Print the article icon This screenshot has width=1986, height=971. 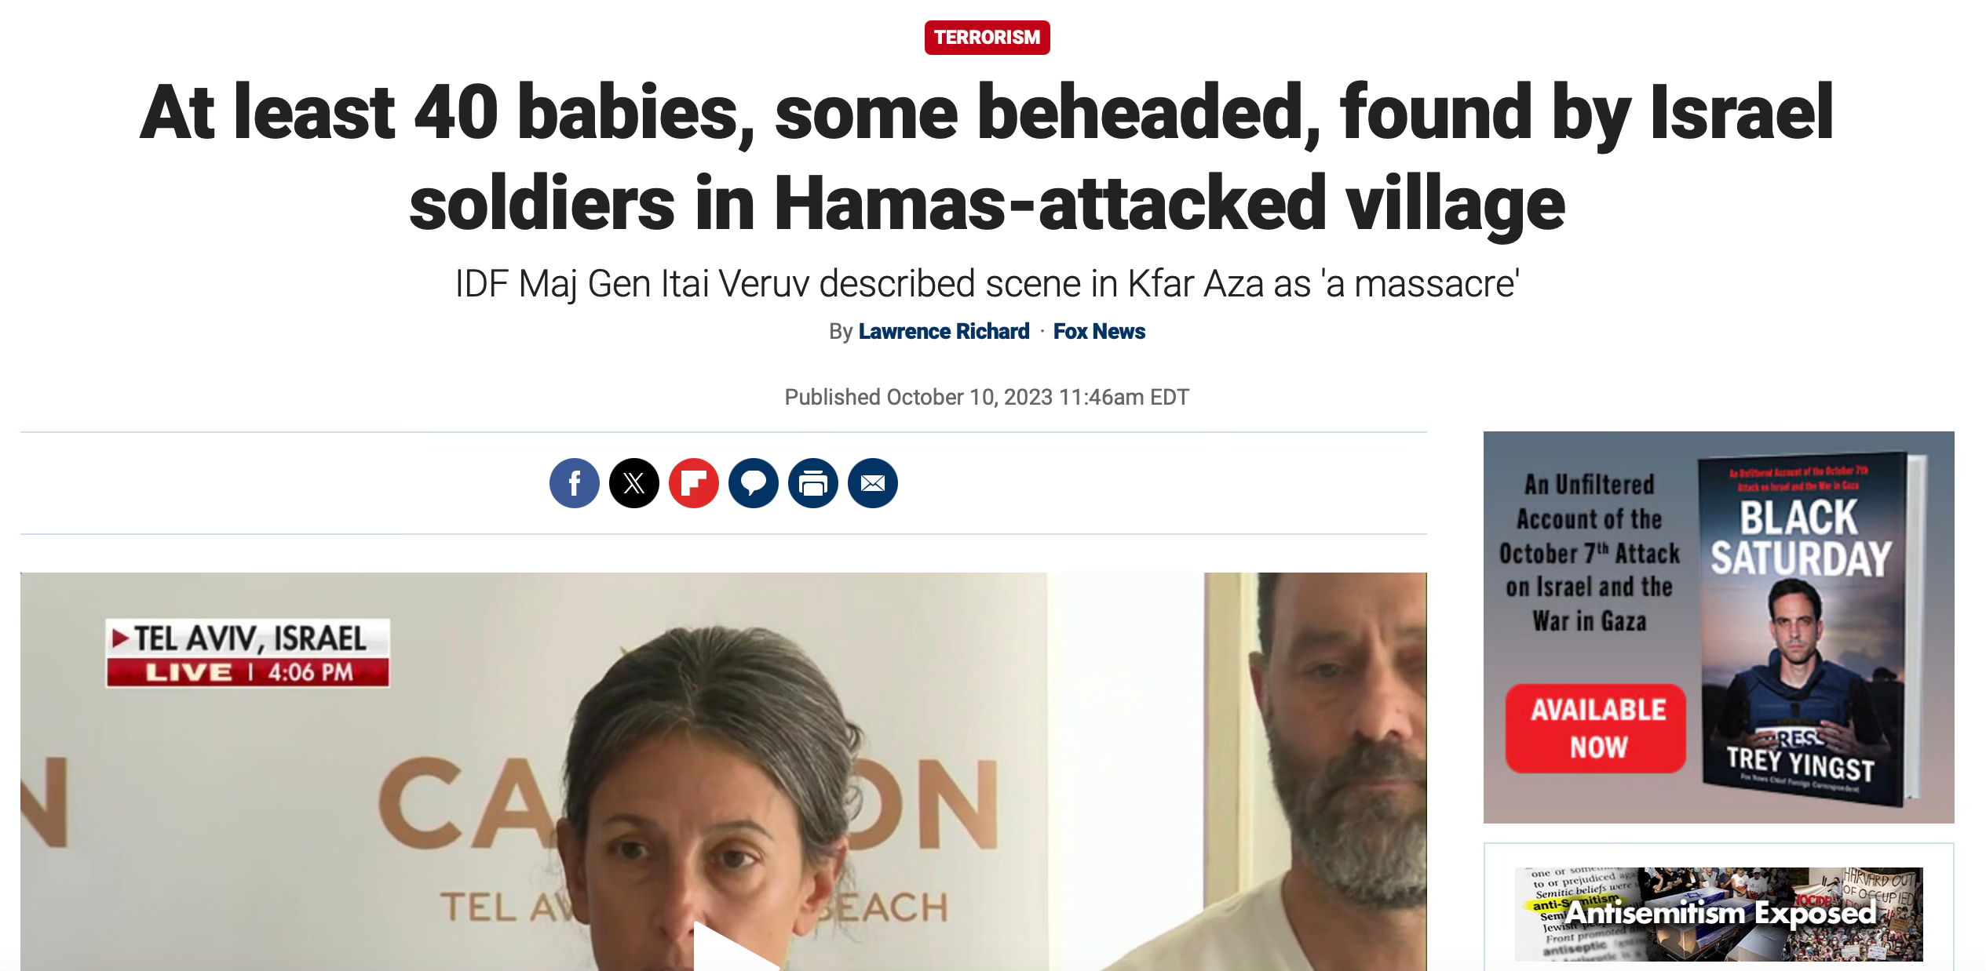coord(812,483)
